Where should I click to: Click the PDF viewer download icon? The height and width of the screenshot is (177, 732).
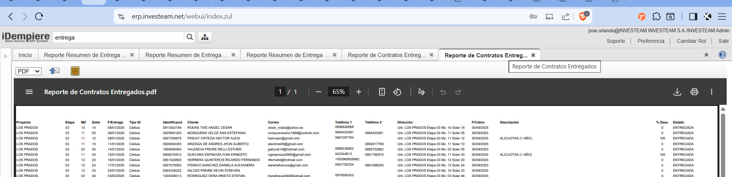point(677,92)
